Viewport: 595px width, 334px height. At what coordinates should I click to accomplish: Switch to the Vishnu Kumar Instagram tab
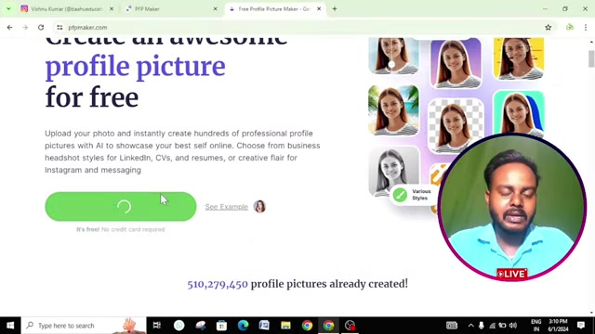tap(66, 8)
